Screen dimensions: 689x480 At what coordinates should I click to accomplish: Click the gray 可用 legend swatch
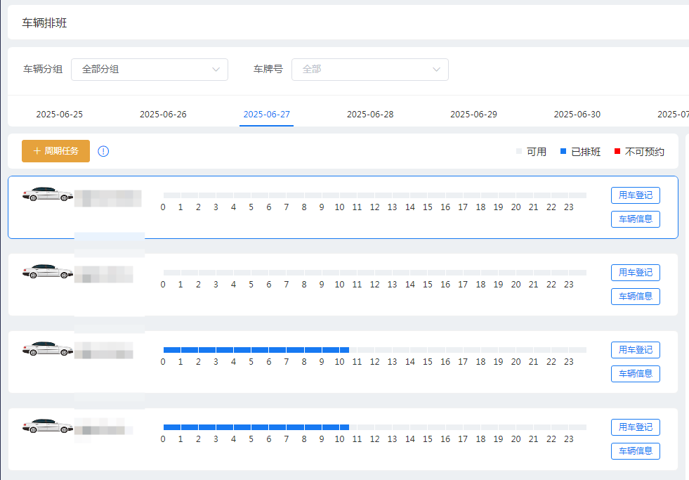[519, 151]
